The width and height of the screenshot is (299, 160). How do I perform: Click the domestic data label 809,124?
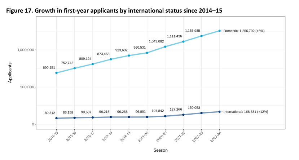point(85,59)
